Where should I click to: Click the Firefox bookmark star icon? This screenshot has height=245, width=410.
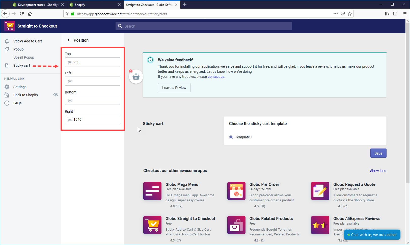(349, 14)
